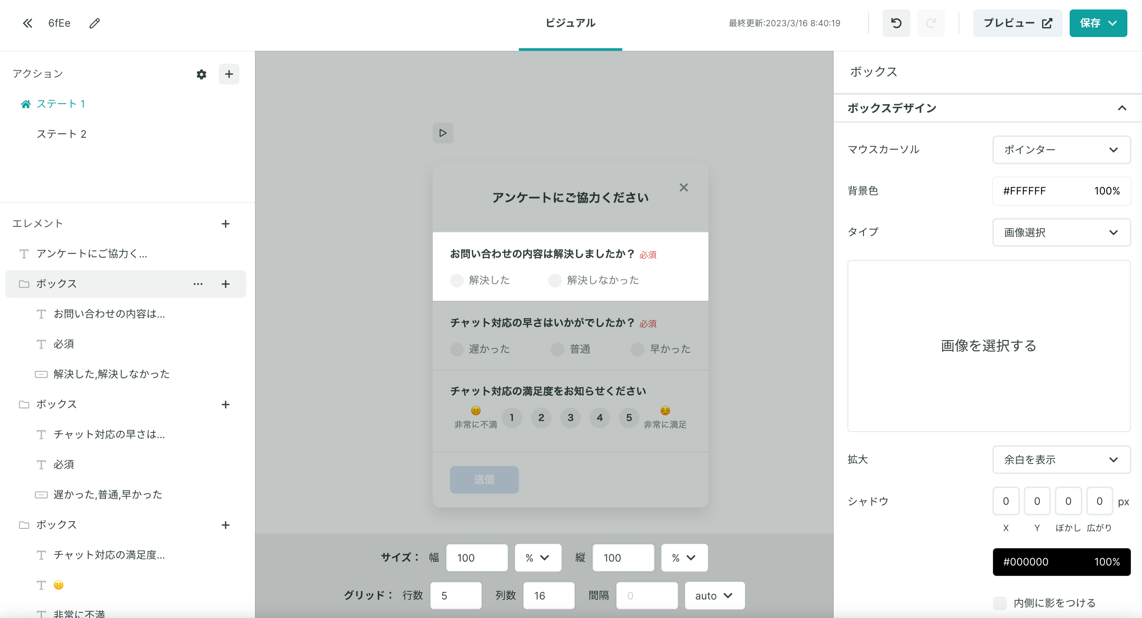Select the 解決した radio button
Screen dimensions: 1142x618
pos(456,281)
